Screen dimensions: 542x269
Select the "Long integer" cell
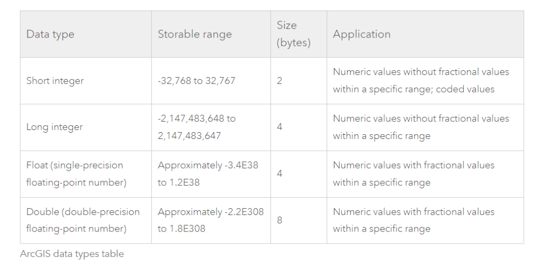click(55, 127)
